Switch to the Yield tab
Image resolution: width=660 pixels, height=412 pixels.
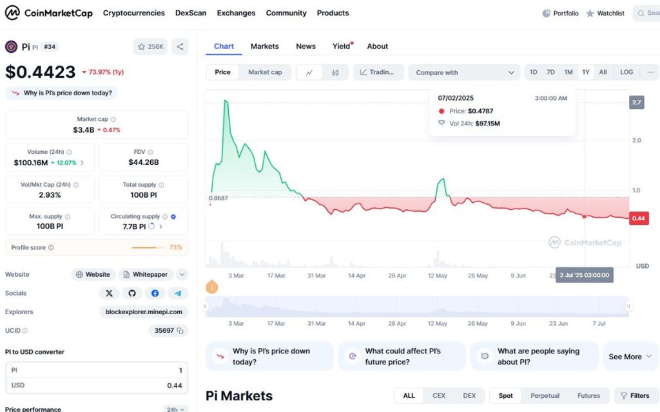point(342,46)
